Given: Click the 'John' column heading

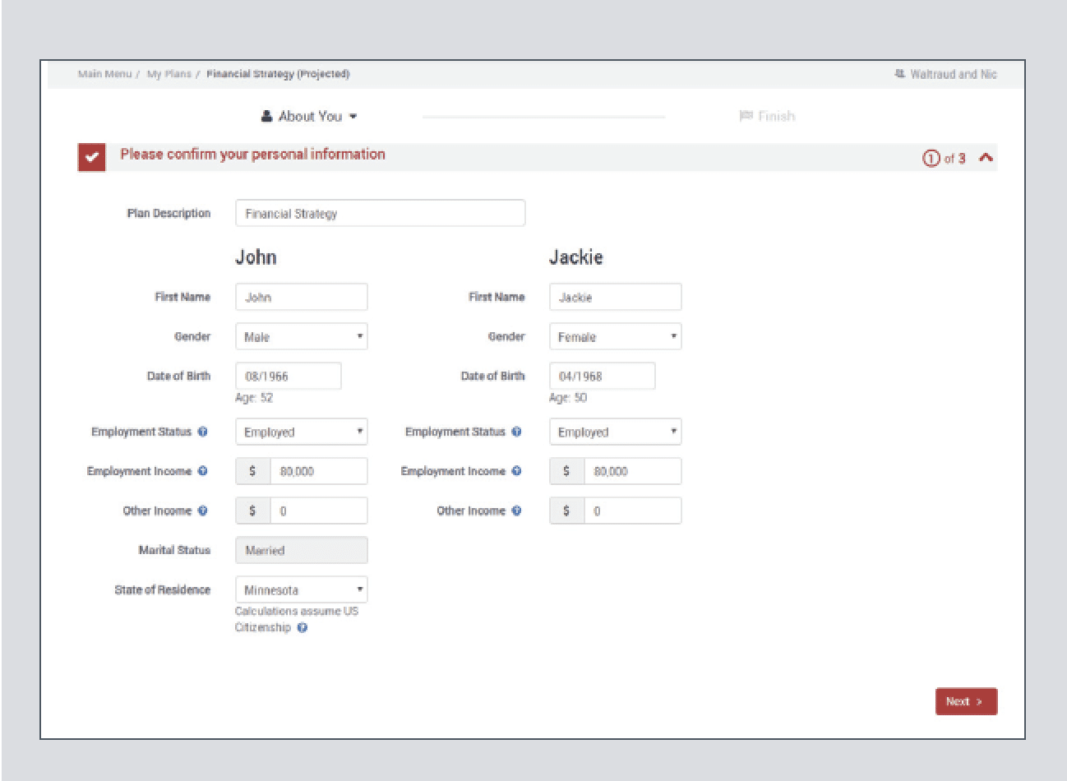Looking at the screenshot, I should tap(256, 257).
